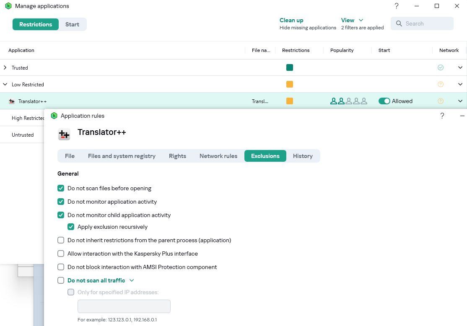467x326 pixels.
Task: Check Do not block interaction with AMSI
Action: point(61,267)
